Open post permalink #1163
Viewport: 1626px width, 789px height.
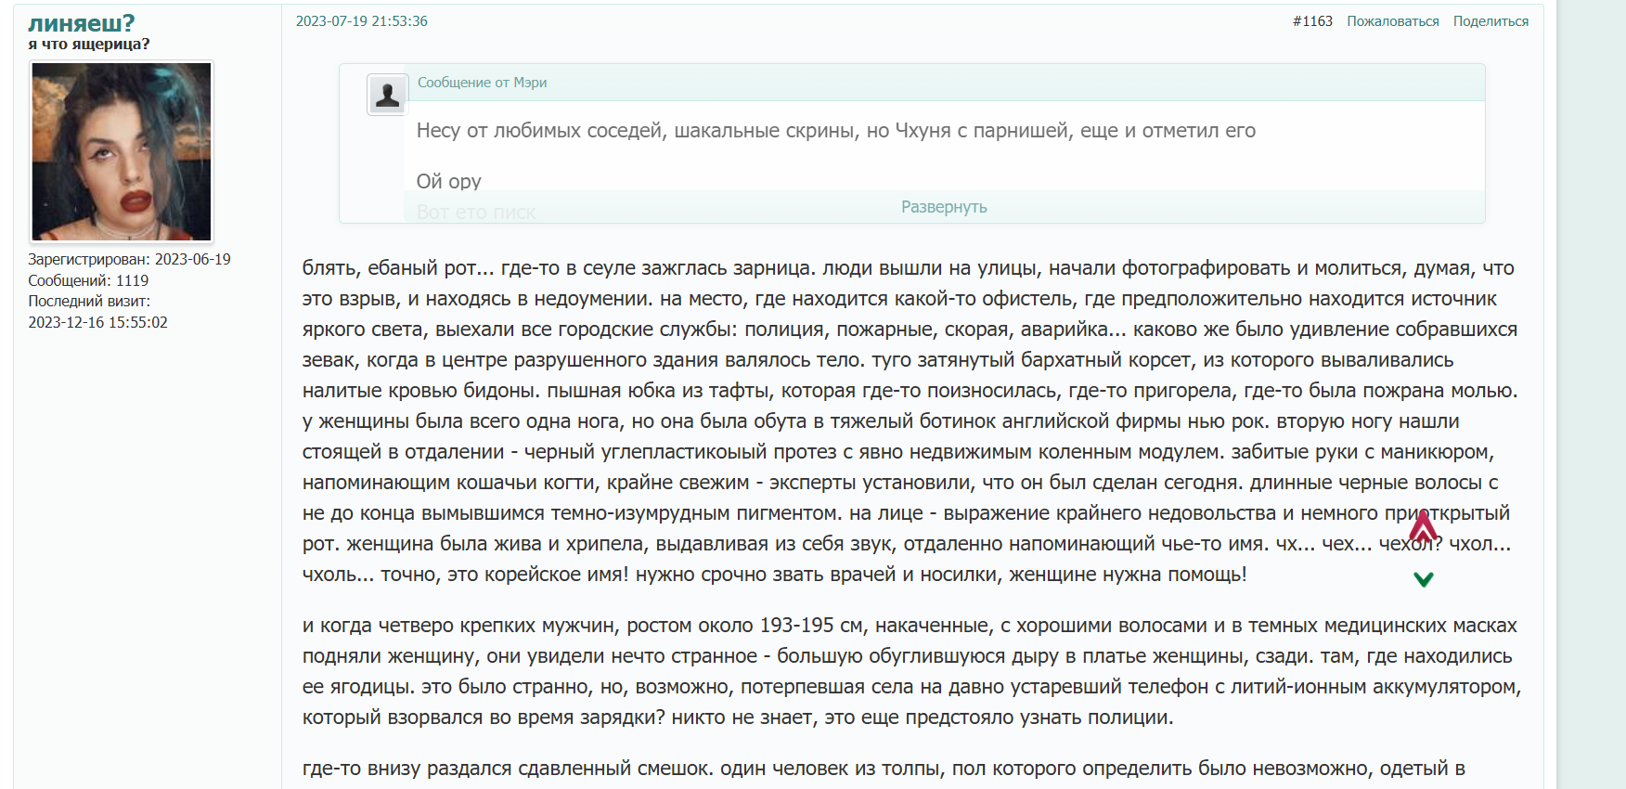1312,21
